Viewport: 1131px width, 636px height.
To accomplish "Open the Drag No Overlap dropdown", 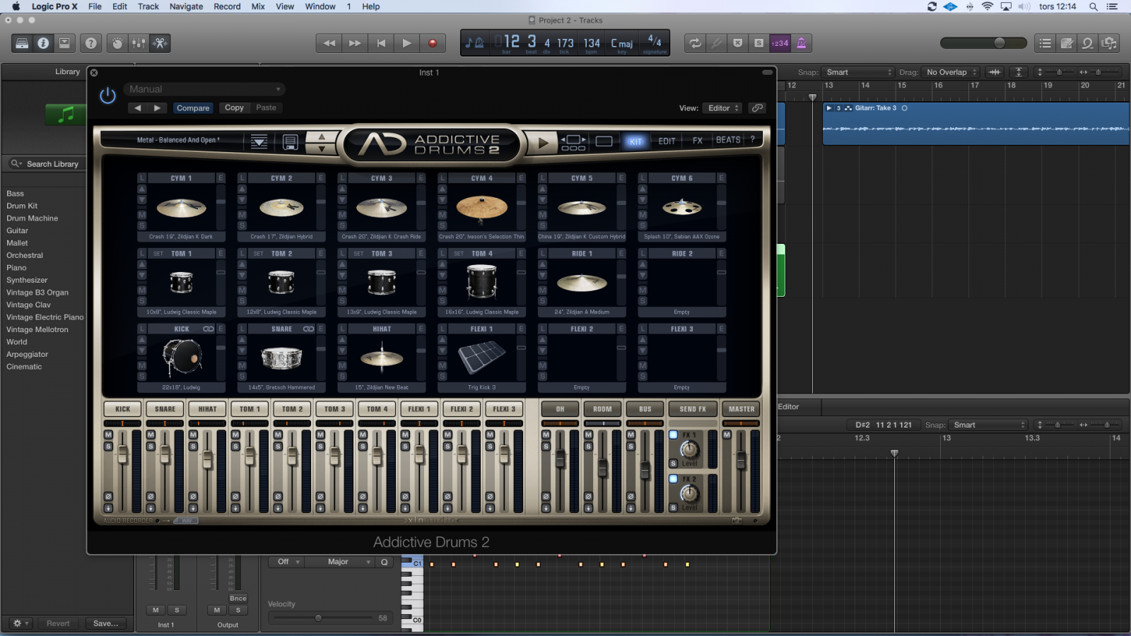I will [951, 72].
